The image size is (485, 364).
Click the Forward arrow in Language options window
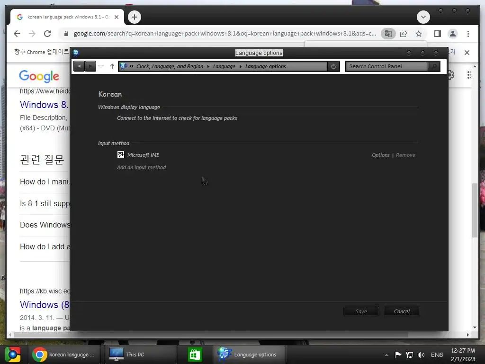(x=90, y=66)
